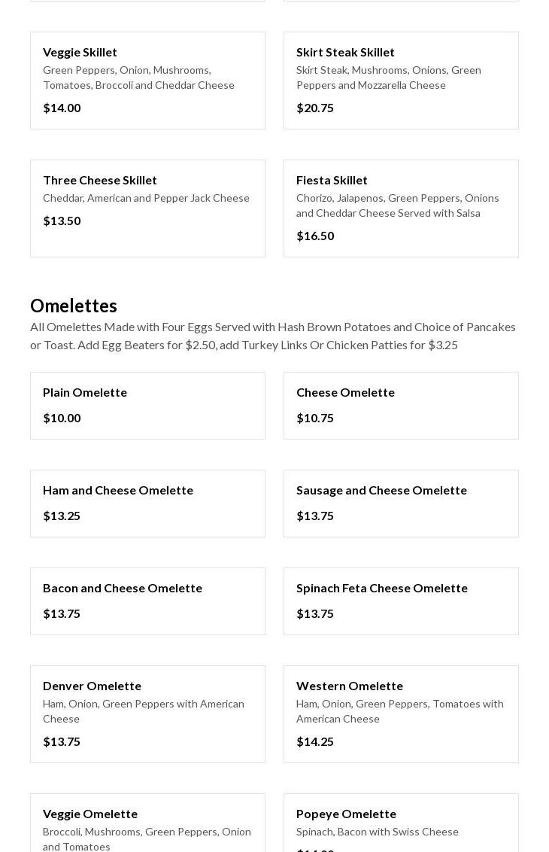549x852 pixels.
Task: Select the Sausage and Cheese Omelette
Action: 401,503
